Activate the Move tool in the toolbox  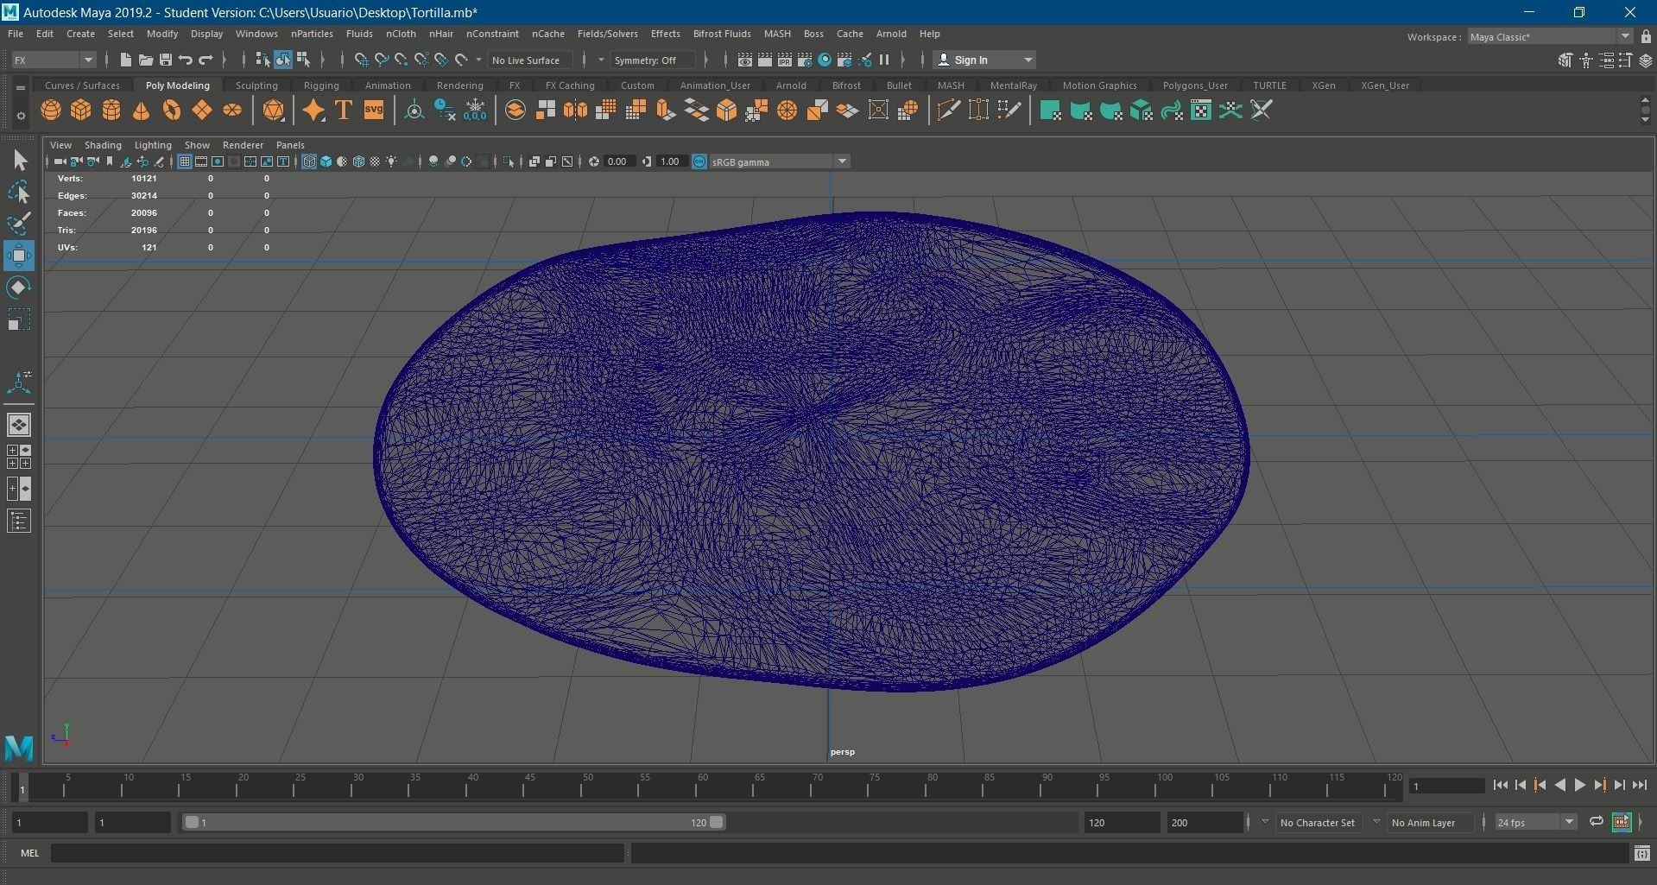(x=19, y=256)
